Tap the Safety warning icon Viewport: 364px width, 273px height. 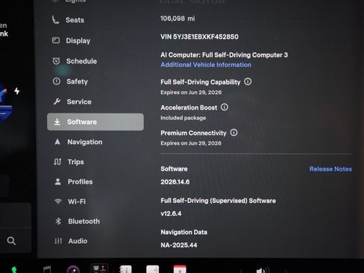coord(57,81)
